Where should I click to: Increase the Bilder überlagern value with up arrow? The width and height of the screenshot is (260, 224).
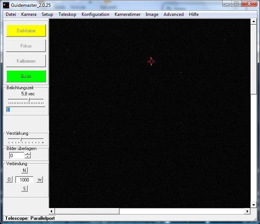28,153
